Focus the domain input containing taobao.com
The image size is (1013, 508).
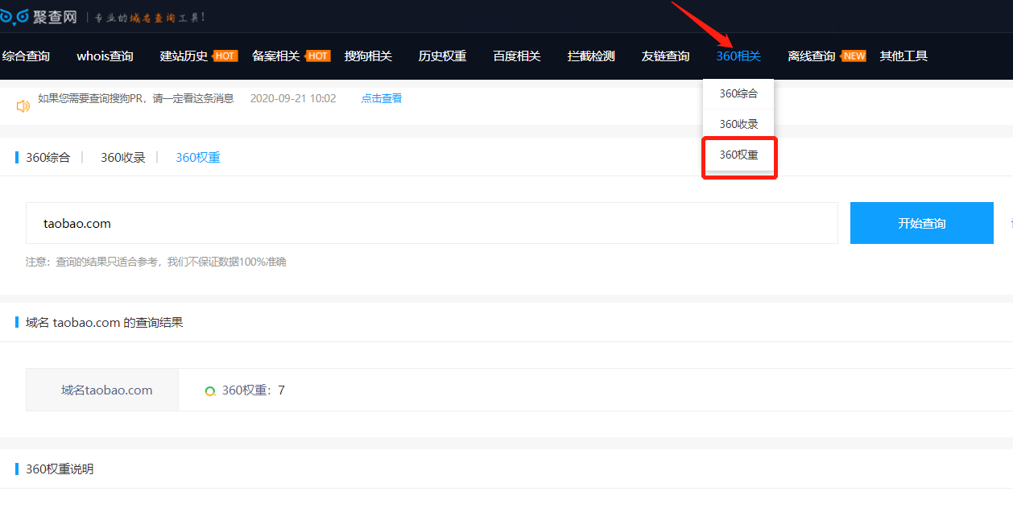[432, 223]
